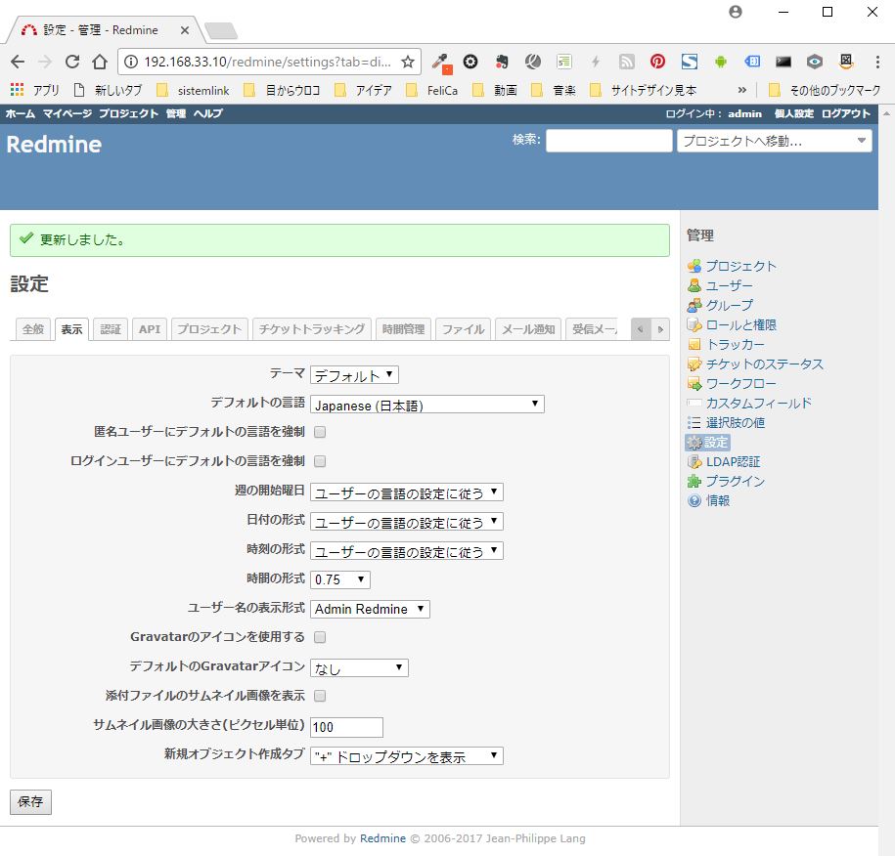
Task: Check 添付ファイルのサムネイル画像を表示
Action: (x=320, y=696)
